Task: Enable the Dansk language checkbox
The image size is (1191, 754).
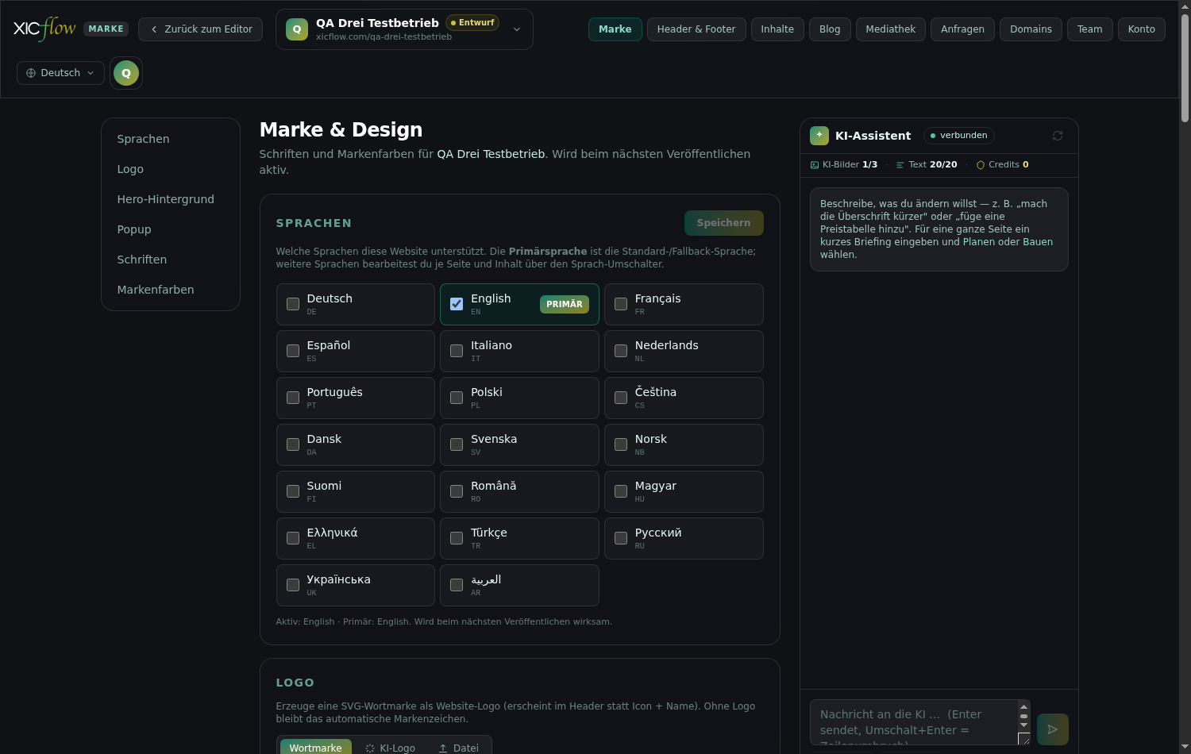Action: click(293, 444)
